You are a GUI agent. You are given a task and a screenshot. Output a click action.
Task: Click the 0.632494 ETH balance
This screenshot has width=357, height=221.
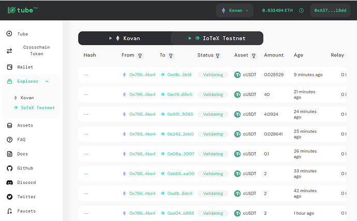[x=277, y=10]
